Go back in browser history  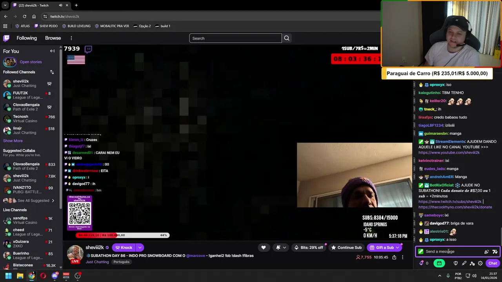pos(5,16)
